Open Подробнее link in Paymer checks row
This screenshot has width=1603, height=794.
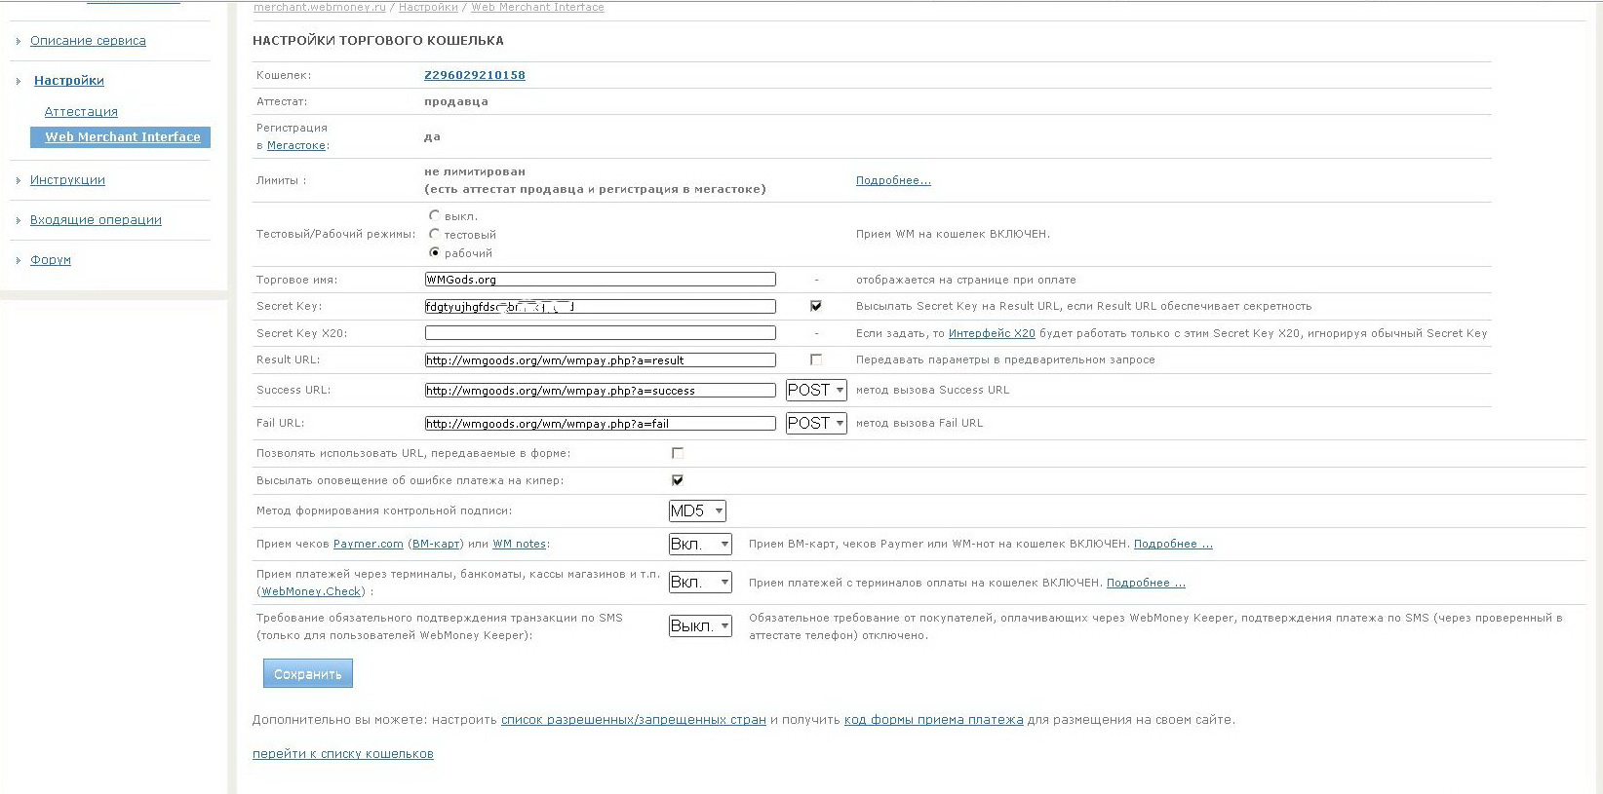pyautogui.click(x=1173, y=544)
